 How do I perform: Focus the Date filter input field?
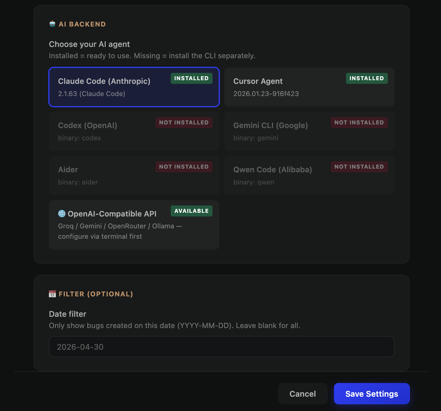pos(222,347)
